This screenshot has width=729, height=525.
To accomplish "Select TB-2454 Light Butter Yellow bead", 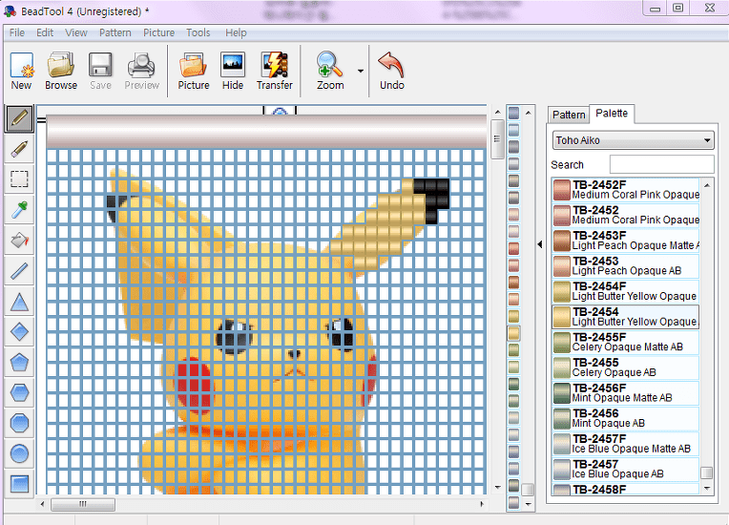I will pos(626,317).
